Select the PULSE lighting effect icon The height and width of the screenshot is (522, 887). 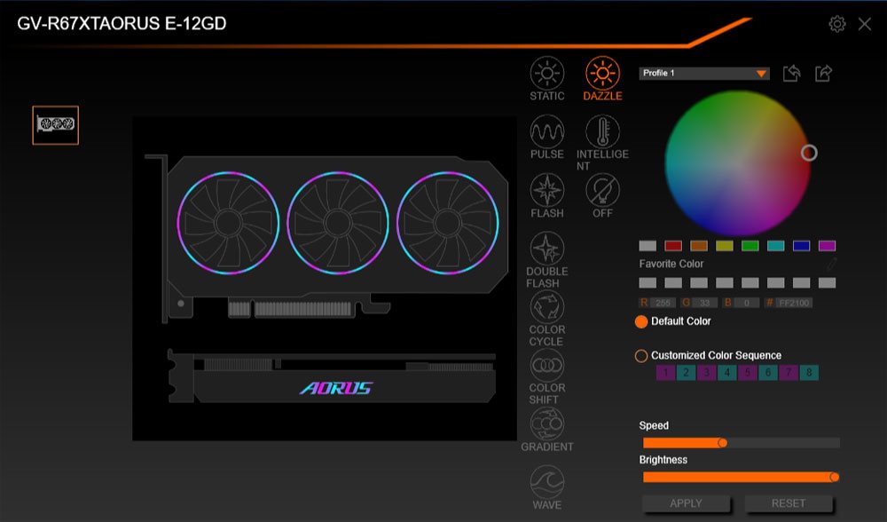[547, 131]
